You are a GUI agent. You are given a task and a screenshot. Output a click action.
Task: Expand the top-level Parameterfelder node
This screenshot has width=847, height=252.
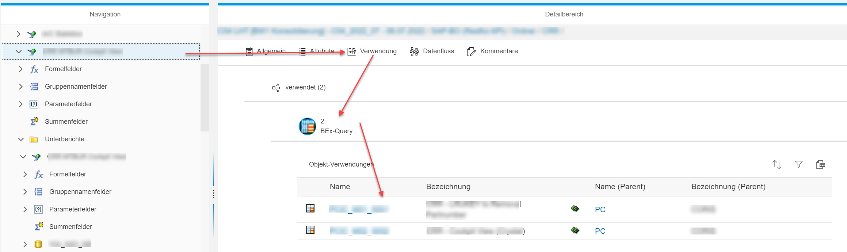pyautogui.click(x=21, y=104)
